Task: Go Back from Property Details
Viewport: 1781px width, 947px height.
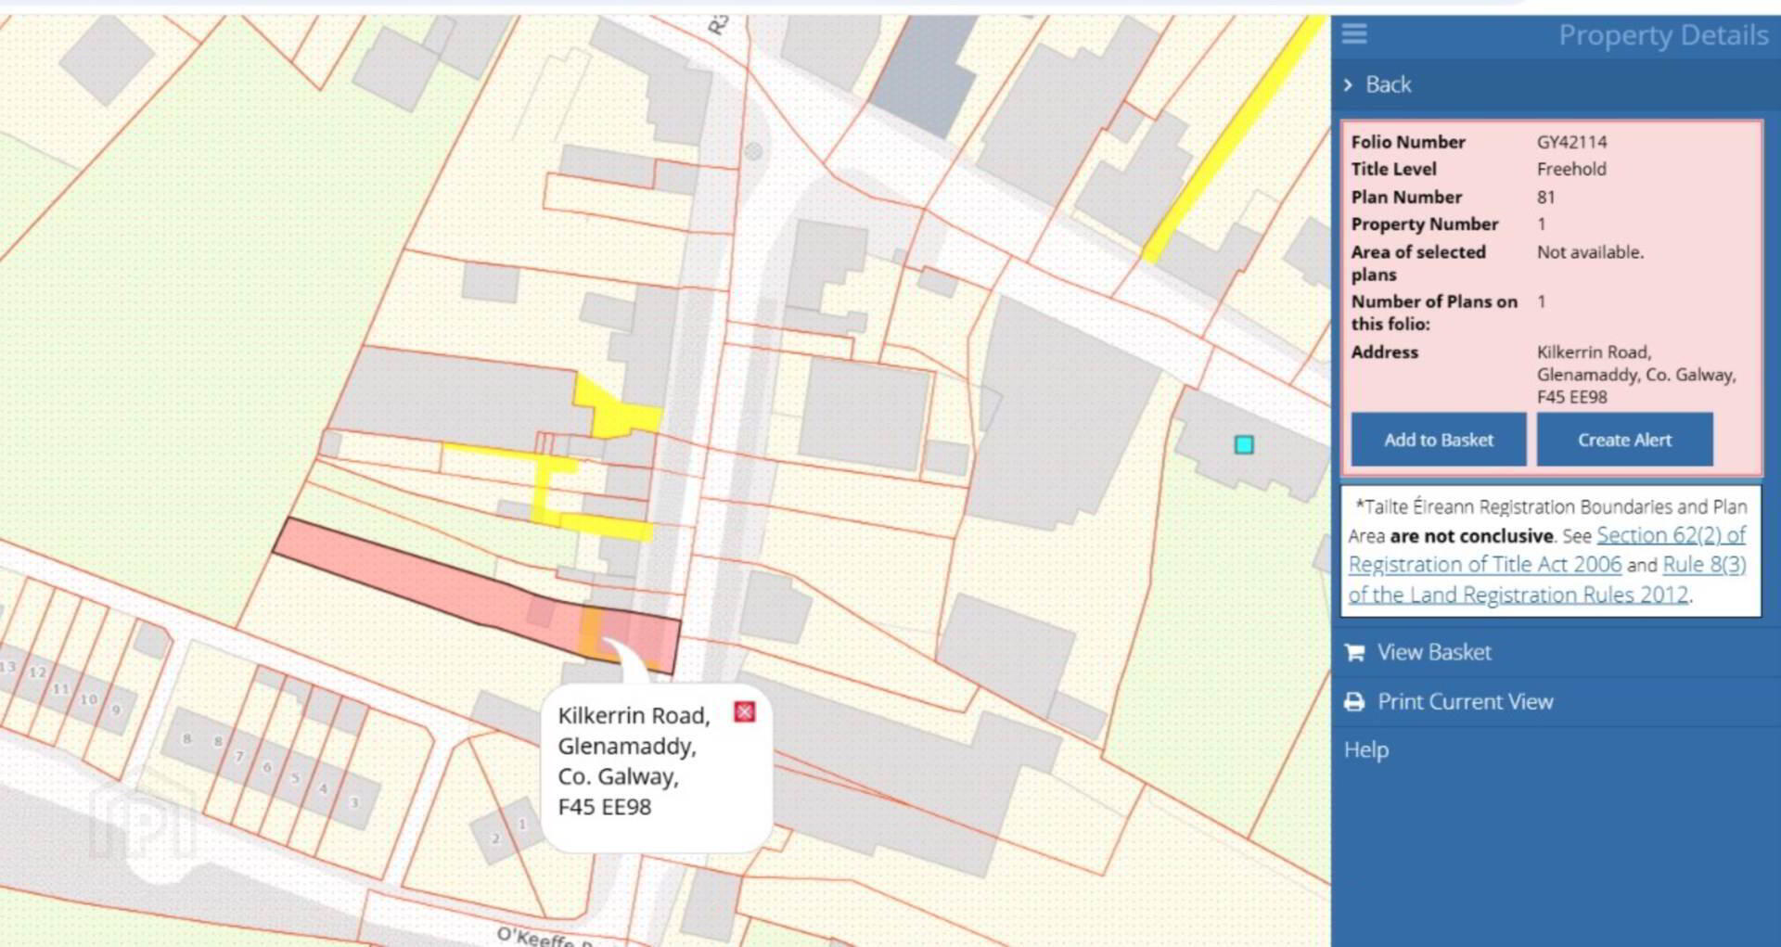Action: click(x=1388, y=84)
